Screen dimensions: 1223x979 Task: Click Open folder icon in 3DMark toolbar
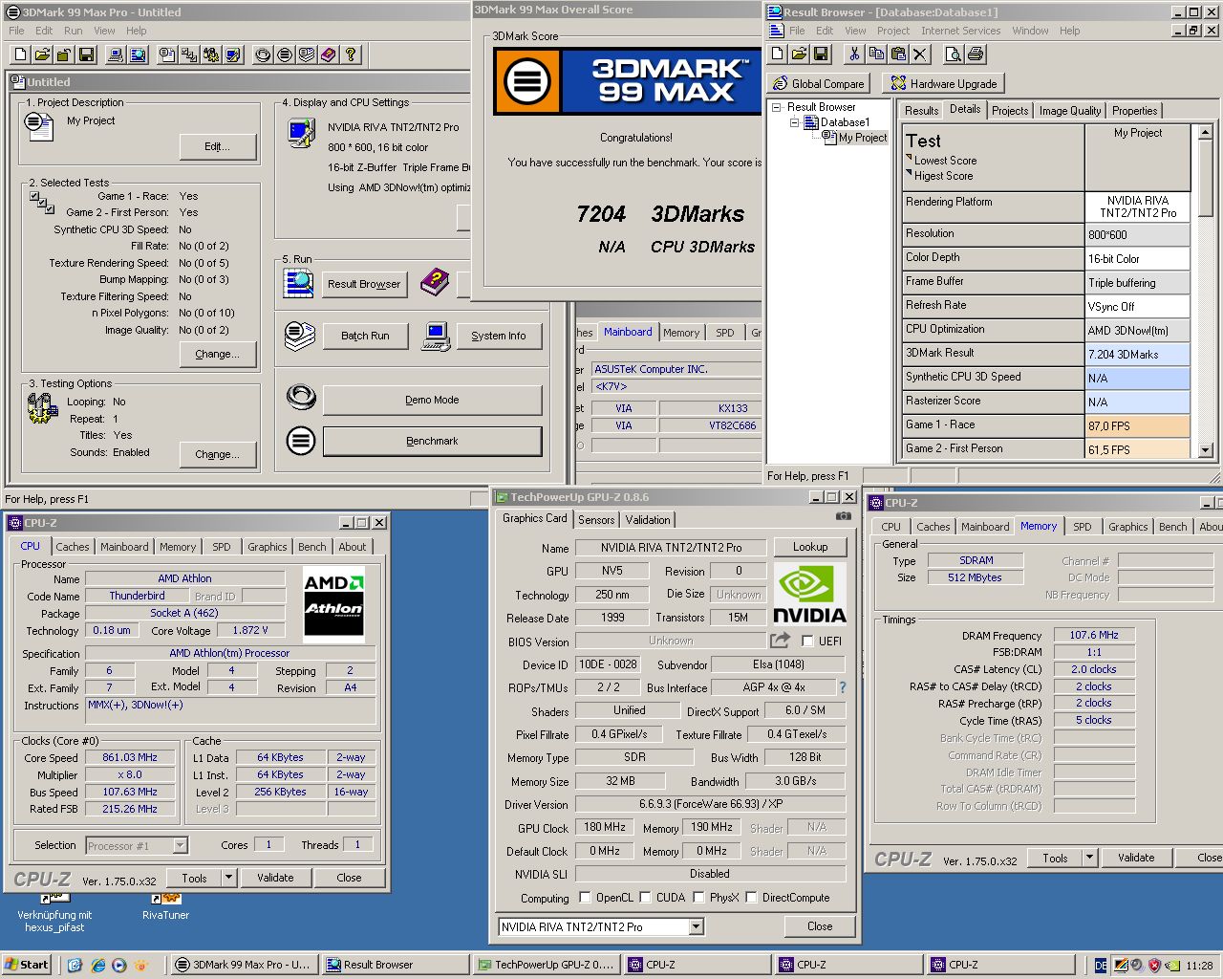point(43,54)
